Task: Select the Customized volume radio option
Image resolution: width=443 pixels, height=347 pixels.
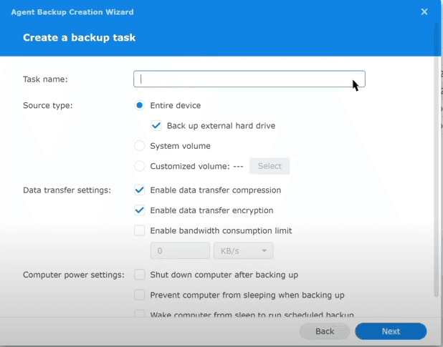Action: [x=140, y=166]
